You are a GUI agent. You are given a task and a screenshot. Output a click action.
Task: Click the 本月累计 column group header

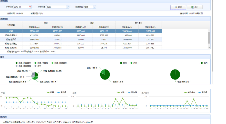139,23
